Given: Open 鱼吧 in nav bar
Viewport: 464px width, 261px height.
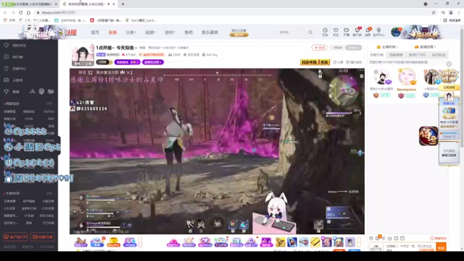Looking at the screenshot, I should [188, 32].
